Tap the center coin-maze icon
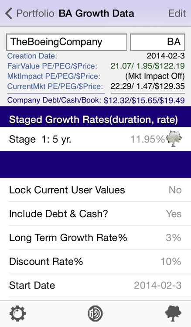Image resolution: width=191 pixels, height=327 pixels. pyautogui.click(x=95, y=313)
